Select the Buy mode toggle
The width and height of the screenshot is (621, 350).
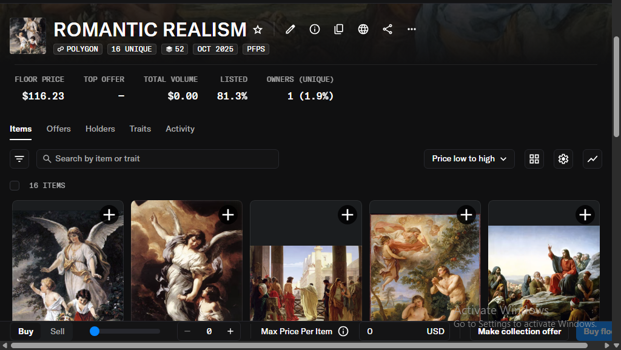[26, 331]
